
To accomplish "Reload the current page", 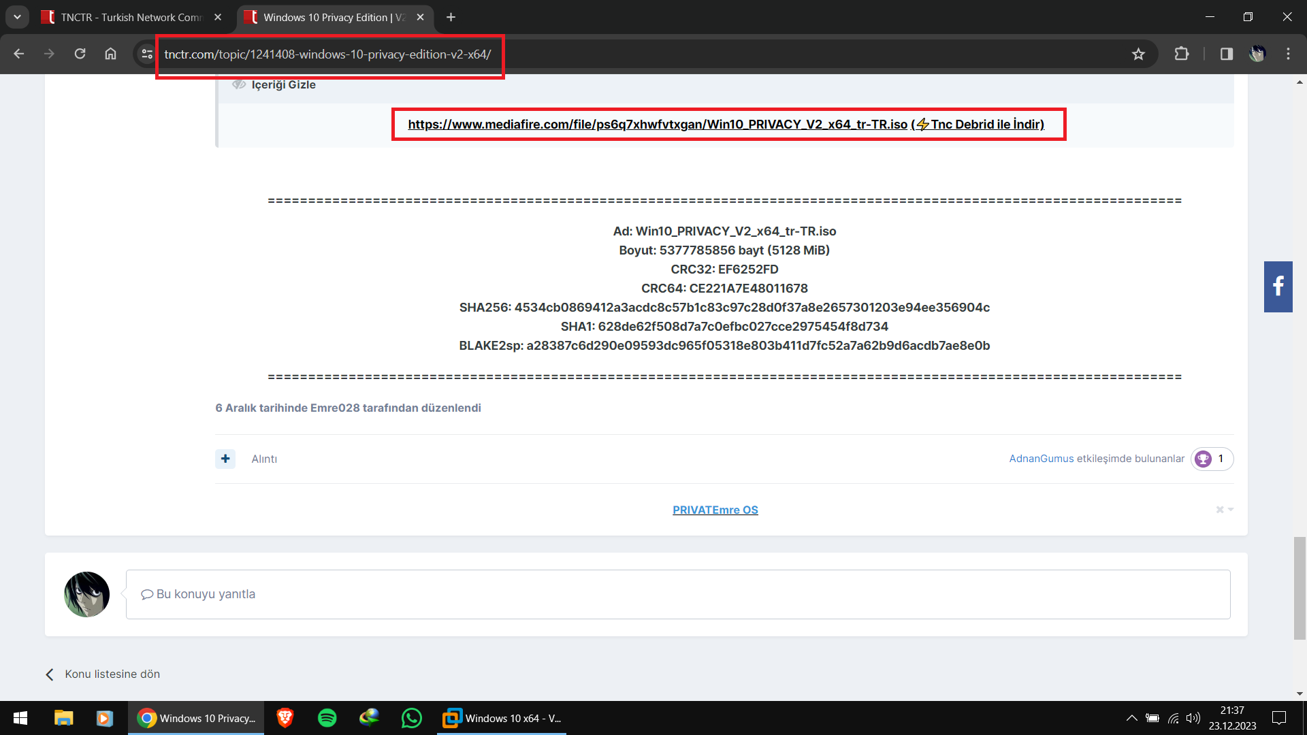I will pos(80,54).
